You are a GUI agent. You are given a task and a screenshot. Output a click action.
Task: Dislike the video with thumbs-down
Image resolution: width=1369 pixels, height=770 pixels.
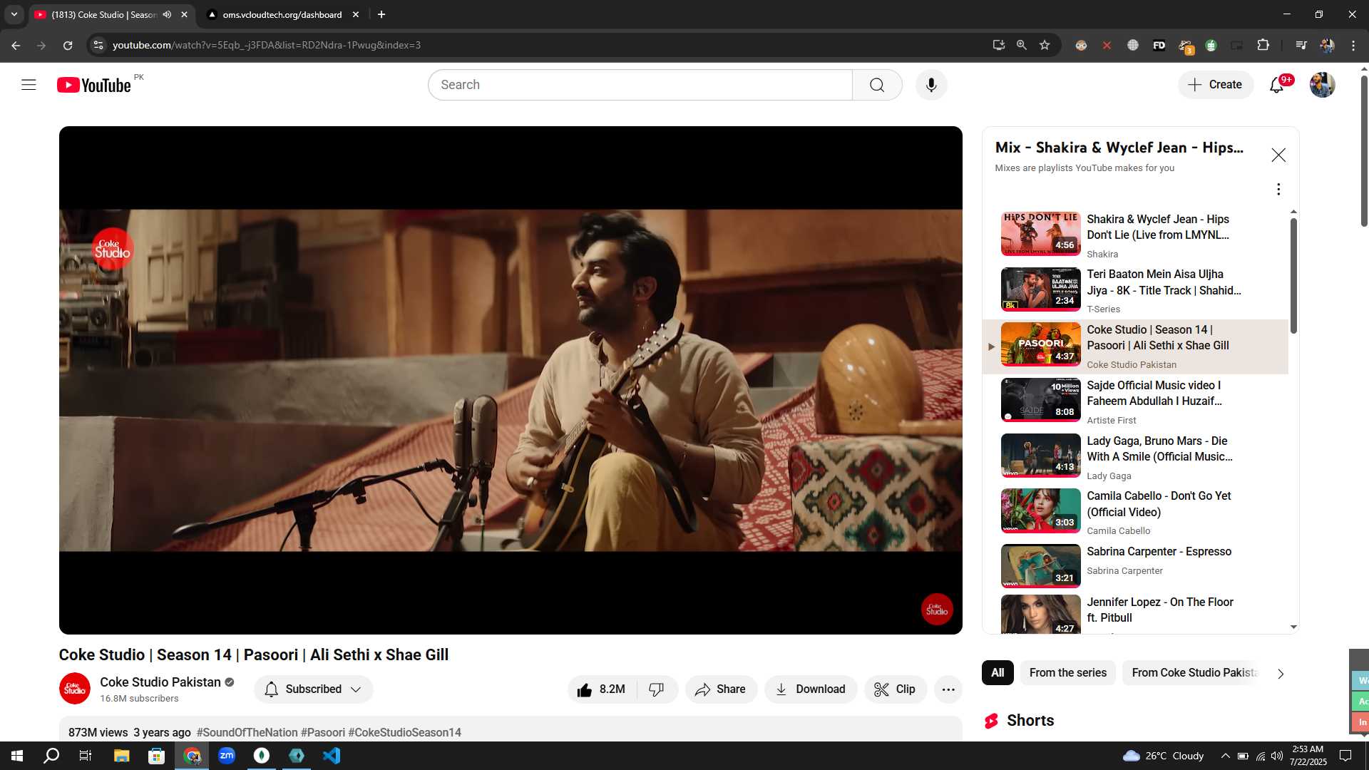tap(657, 689)
